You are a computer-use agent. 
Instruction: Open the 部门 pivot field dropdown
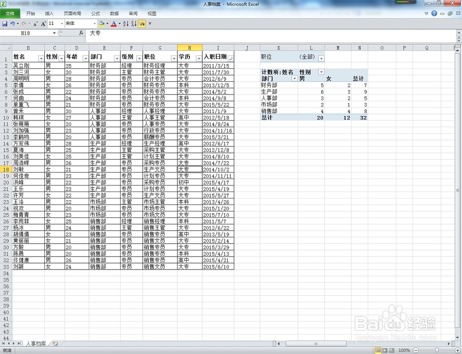(x=294, y=79)
